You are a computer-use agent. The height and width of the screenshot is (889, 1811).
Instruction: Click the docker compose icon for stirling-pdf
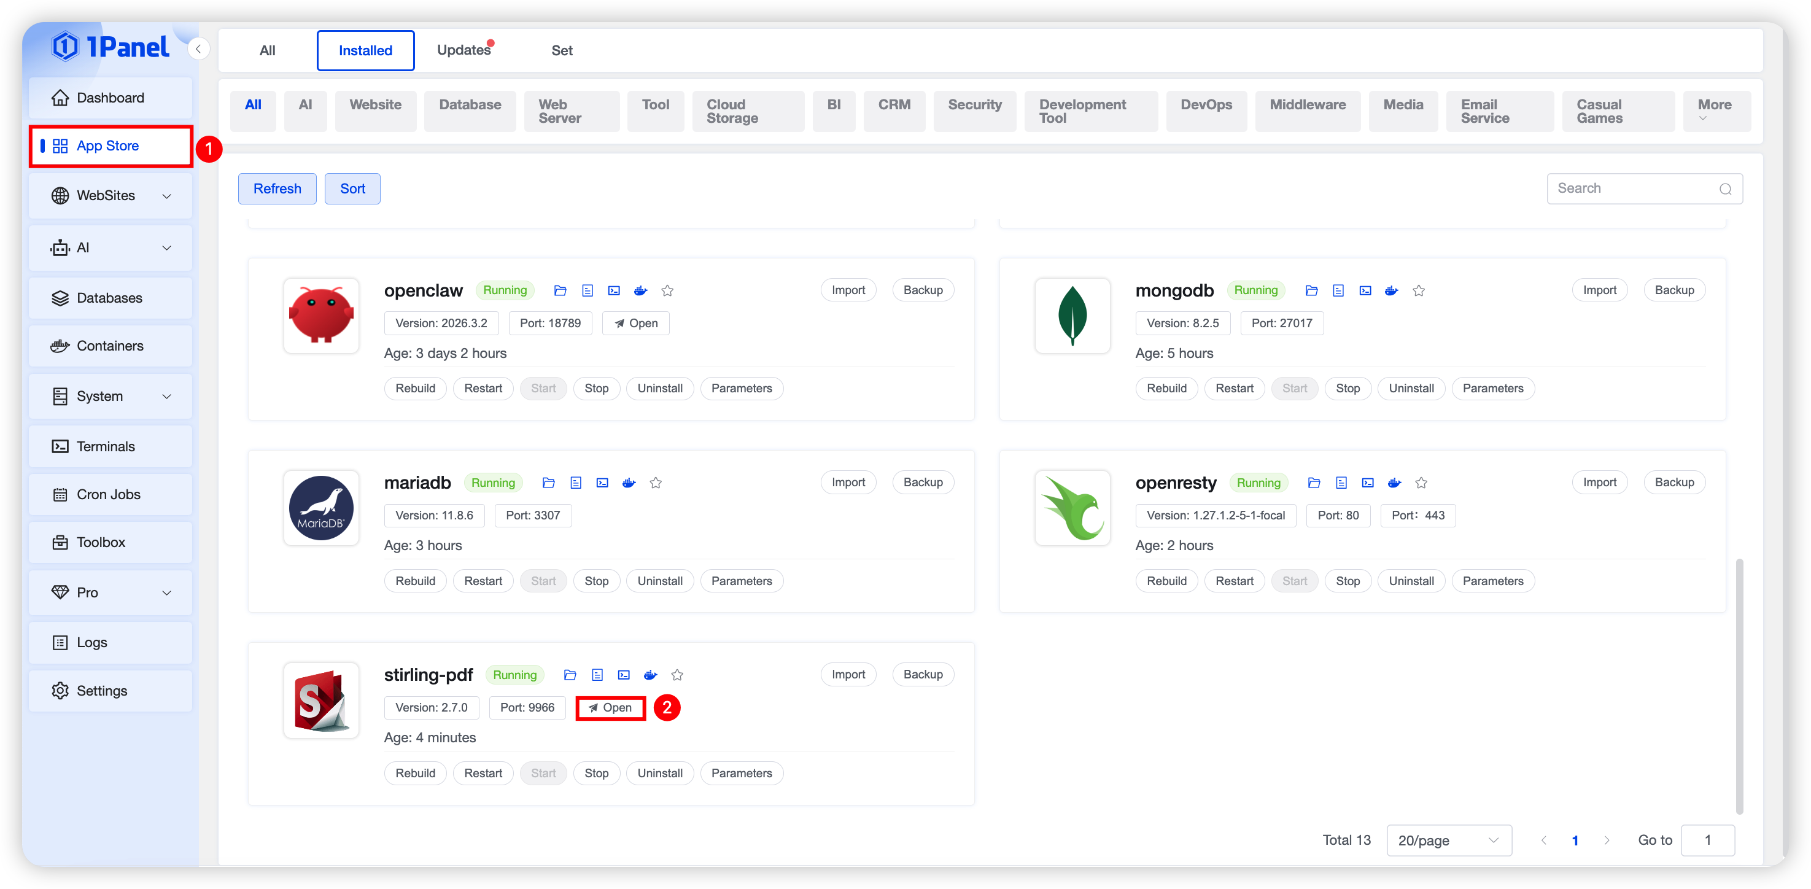pyautogui.click(x=650, y=675)
